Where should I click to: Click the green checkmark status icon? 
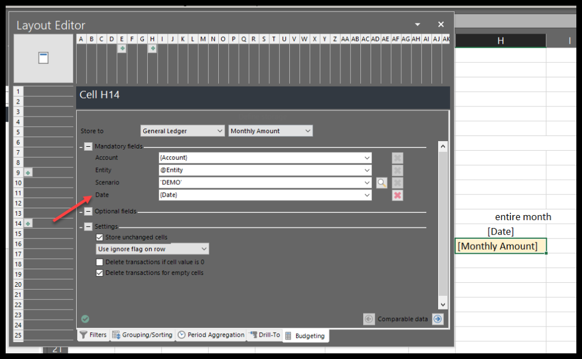[x=85, y=319]
